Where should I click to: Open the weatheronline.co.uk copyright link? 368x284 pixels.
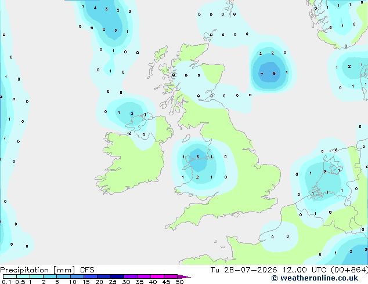click(x=315, y=278)
